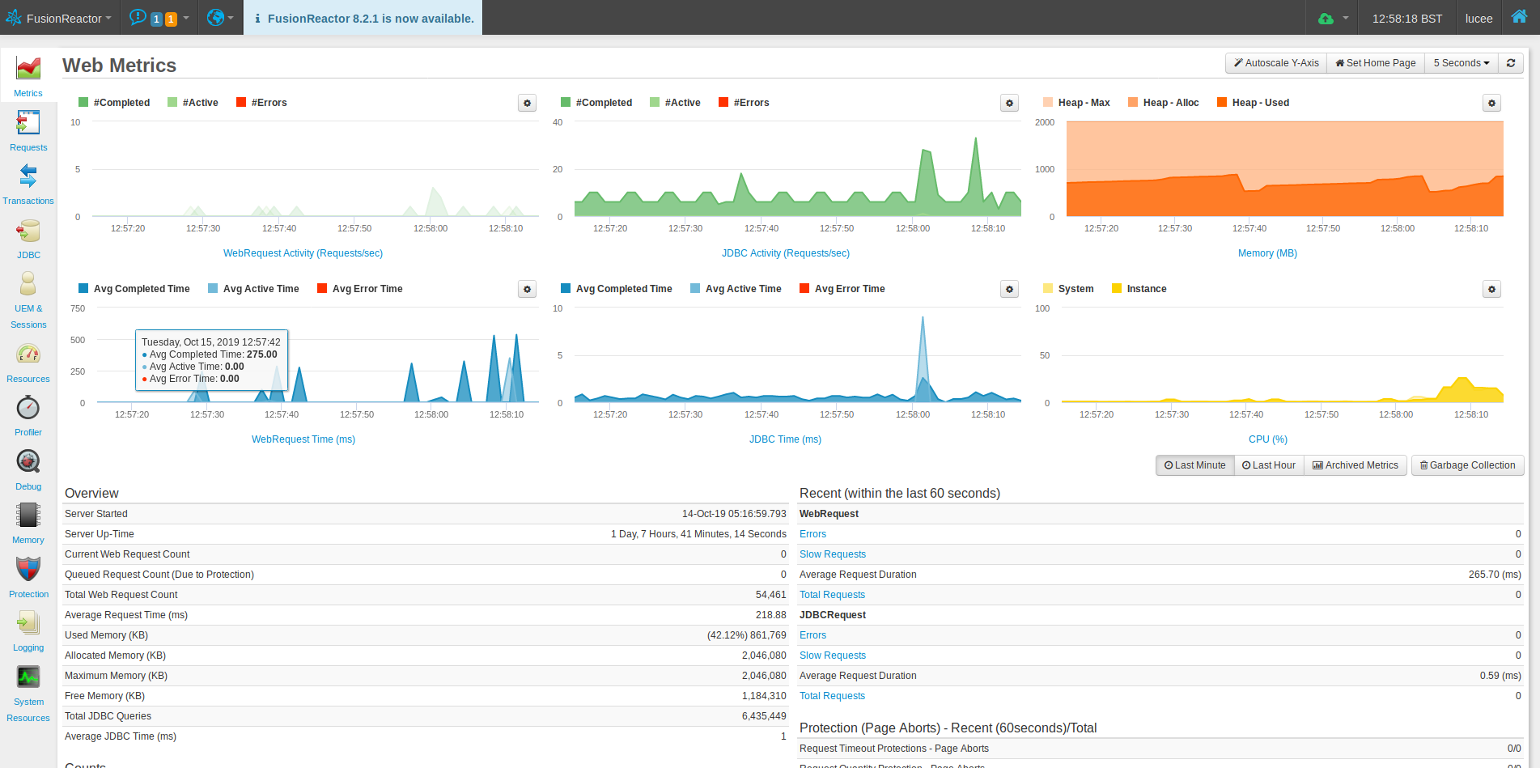Open the JDBCRequest Errors link
The width and height of the screenshot is (1540, 768).
pyautogui.click(x=812, y=635)
